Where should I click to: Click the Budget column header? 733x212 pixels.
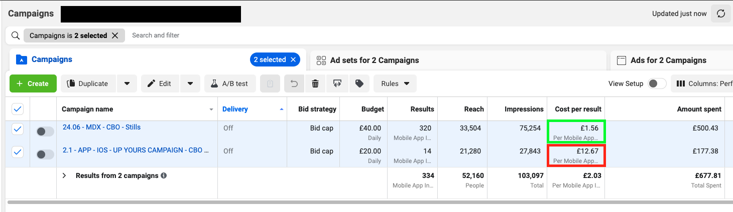point(373,109)
